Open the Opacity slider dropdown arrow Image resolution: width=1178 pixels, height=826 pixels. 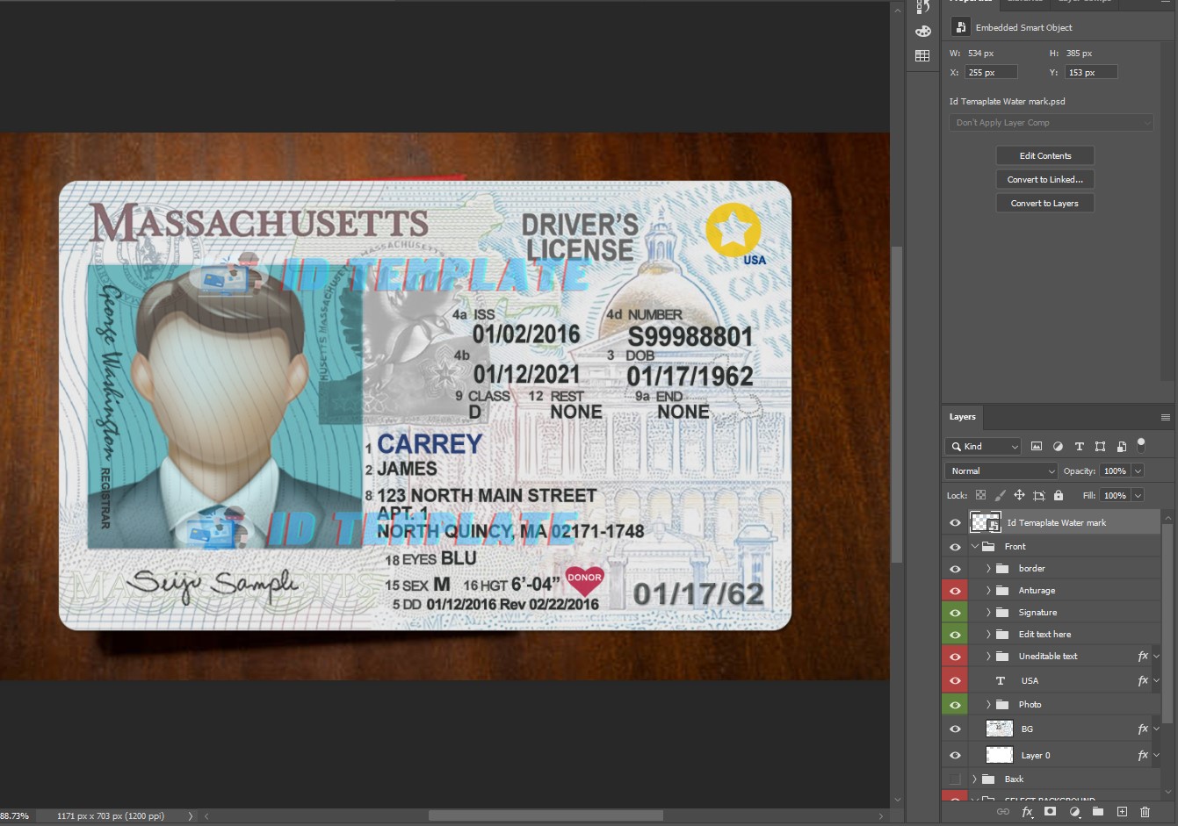[x=1138, y=471]
